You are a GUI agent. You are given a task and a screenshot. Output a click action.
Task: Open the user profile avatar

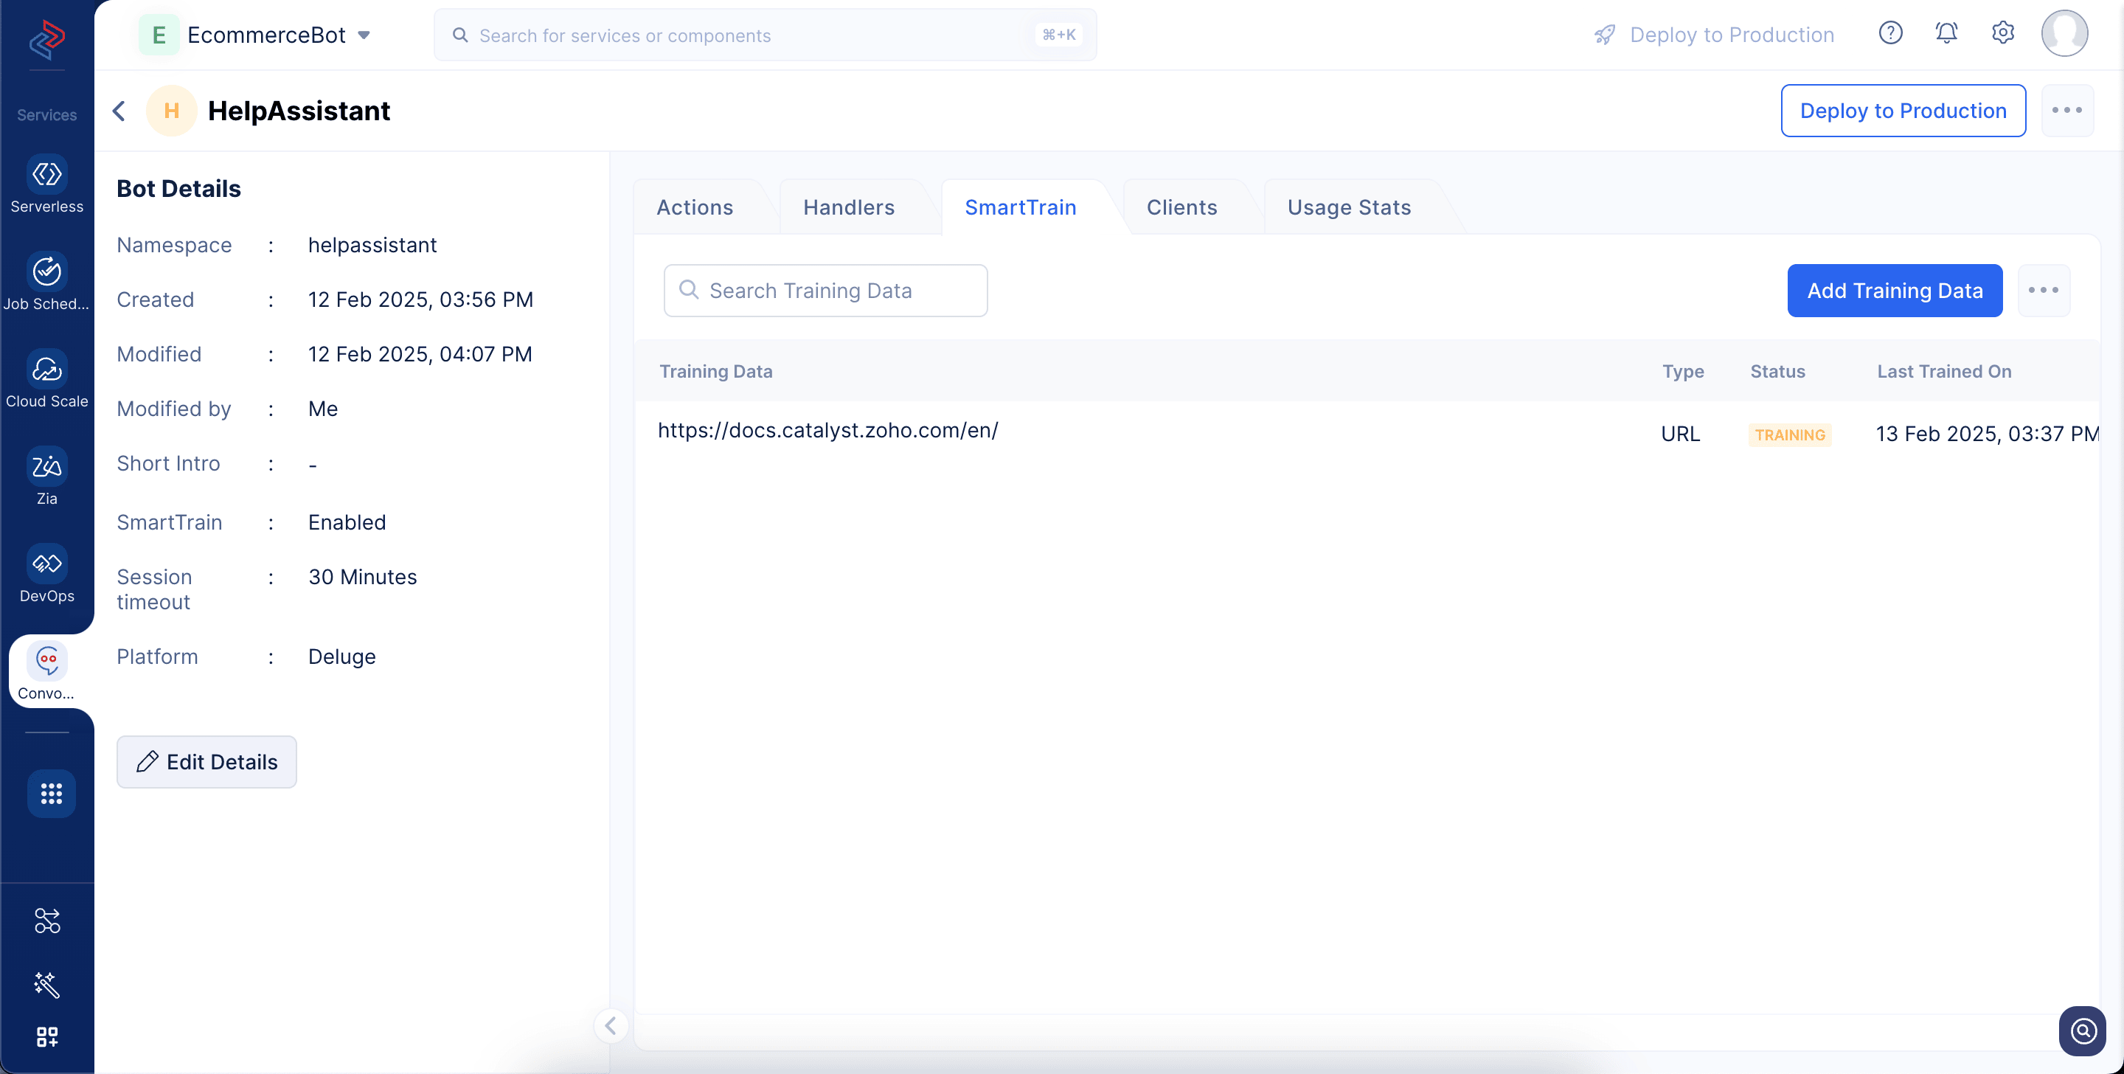point(2065,33)
